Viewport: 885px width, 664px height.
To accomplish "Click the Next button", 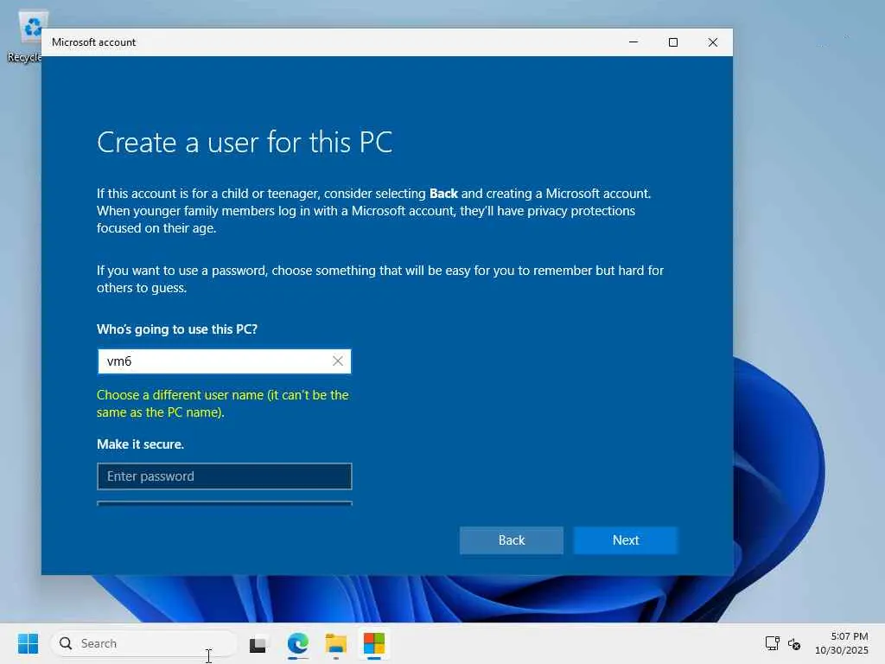I will click(x=626, y=540).
